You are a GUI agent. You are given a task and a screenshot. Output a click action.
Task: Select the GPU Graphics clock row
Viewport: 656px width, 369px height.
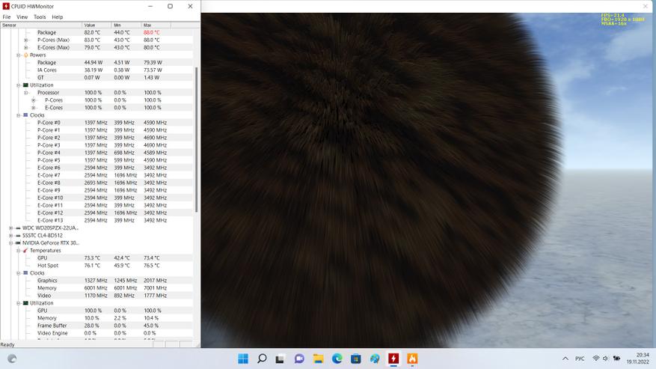[96, 281]
